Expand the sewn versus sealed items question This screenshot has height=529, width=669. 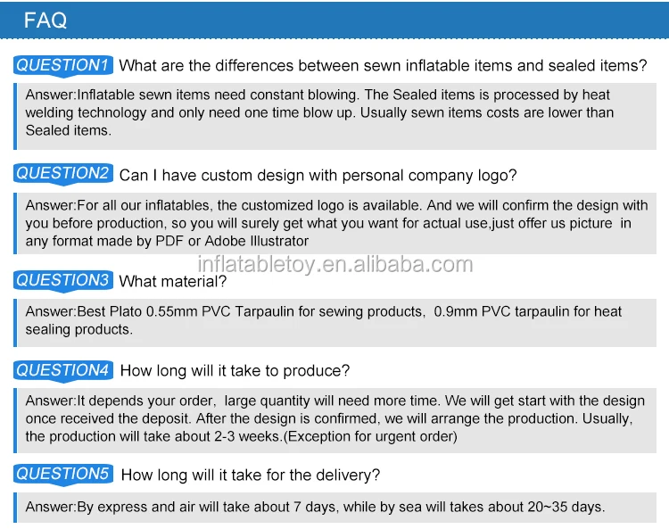pos(383,66)
